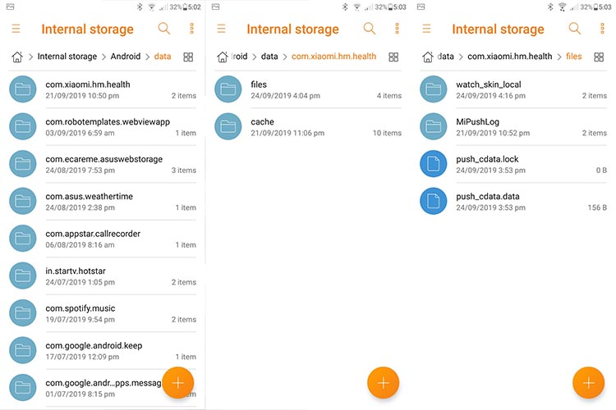The image size is (616, 410).
Task: Select 'Internal storage' breadcrumb in left screen
Action: (67, 57)
